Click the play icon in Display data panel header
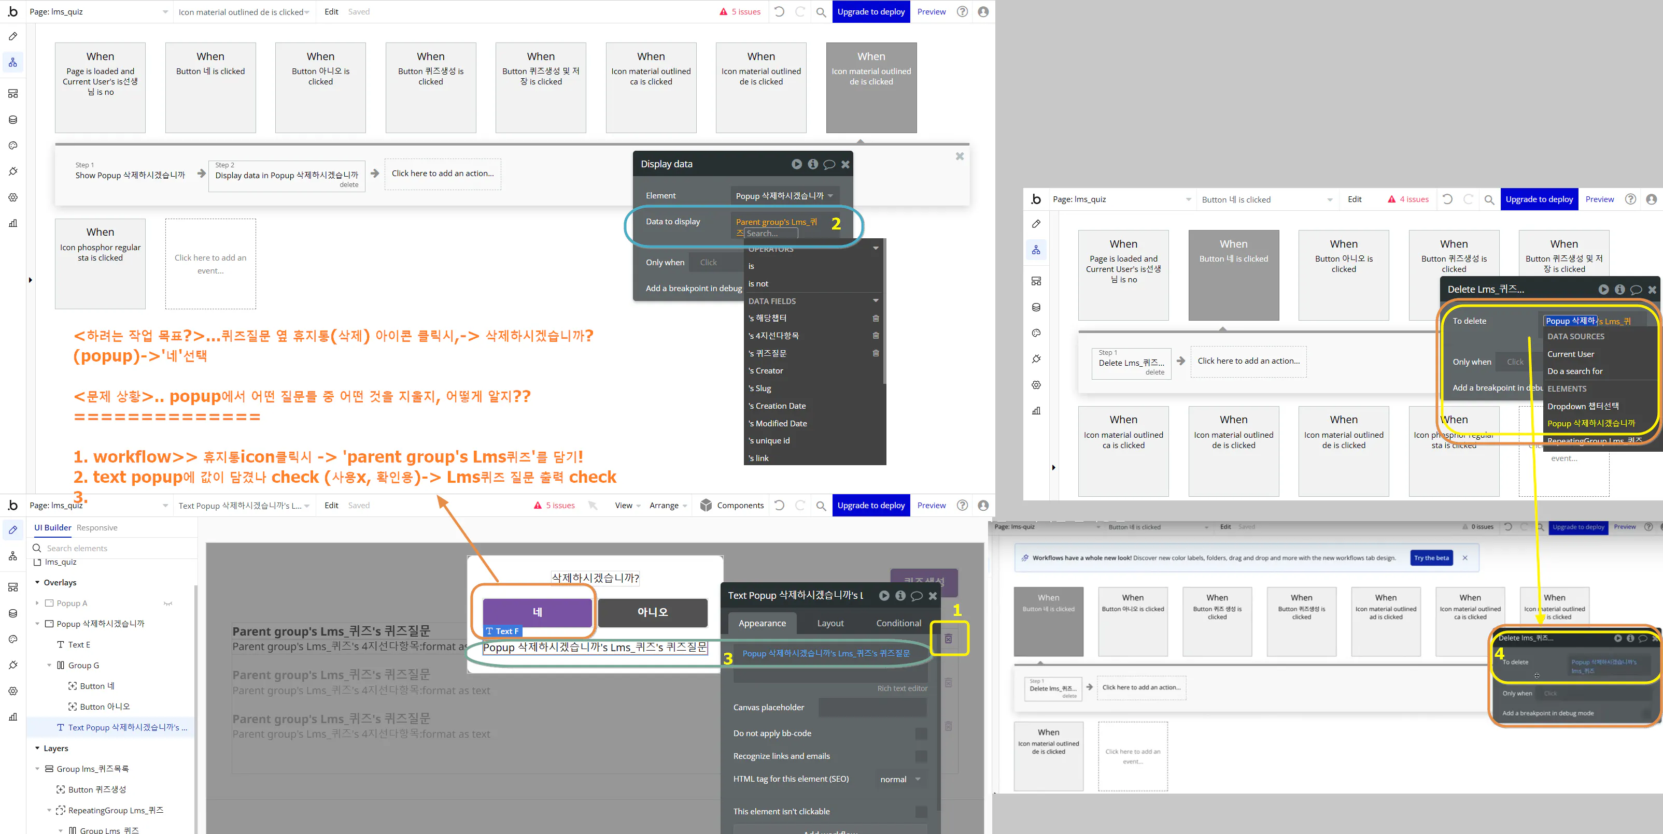 pyautogui.click(x=797, y=165)
